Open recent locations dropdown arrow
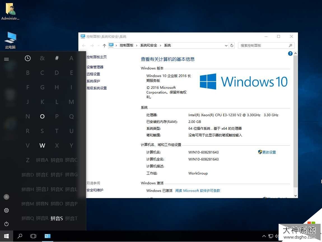322x242 pixels. pos(99,46)
